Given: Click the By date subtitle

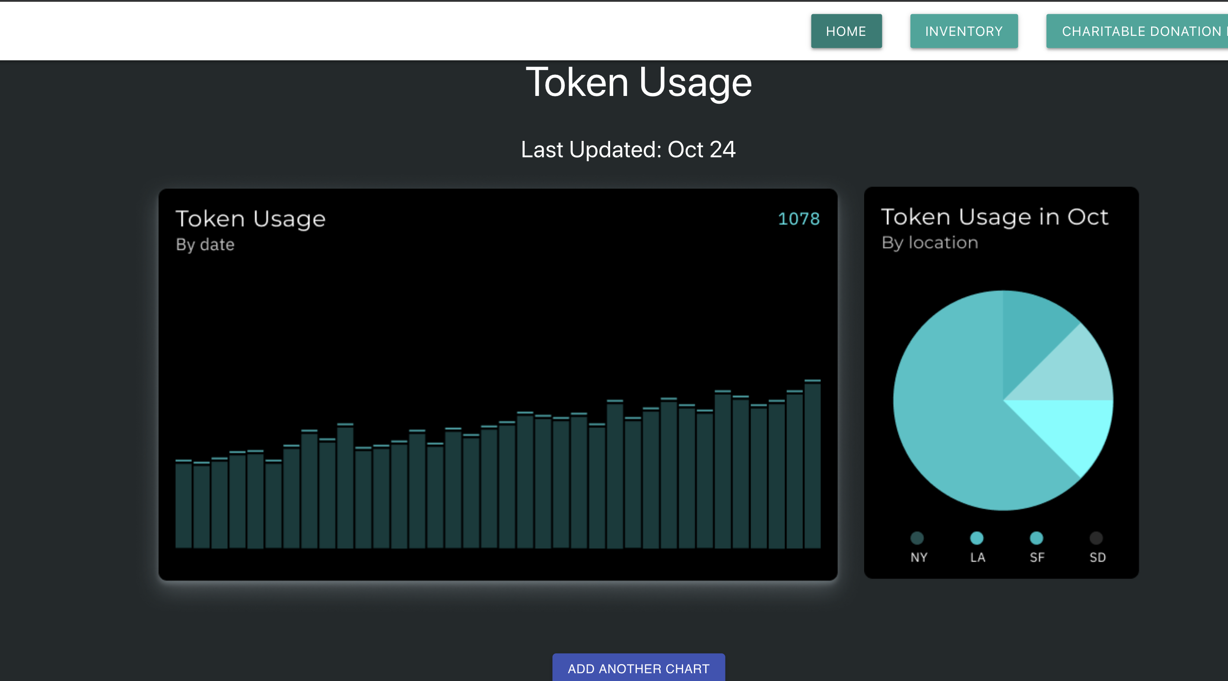Looking at the screenshot, I should [205, 245].
